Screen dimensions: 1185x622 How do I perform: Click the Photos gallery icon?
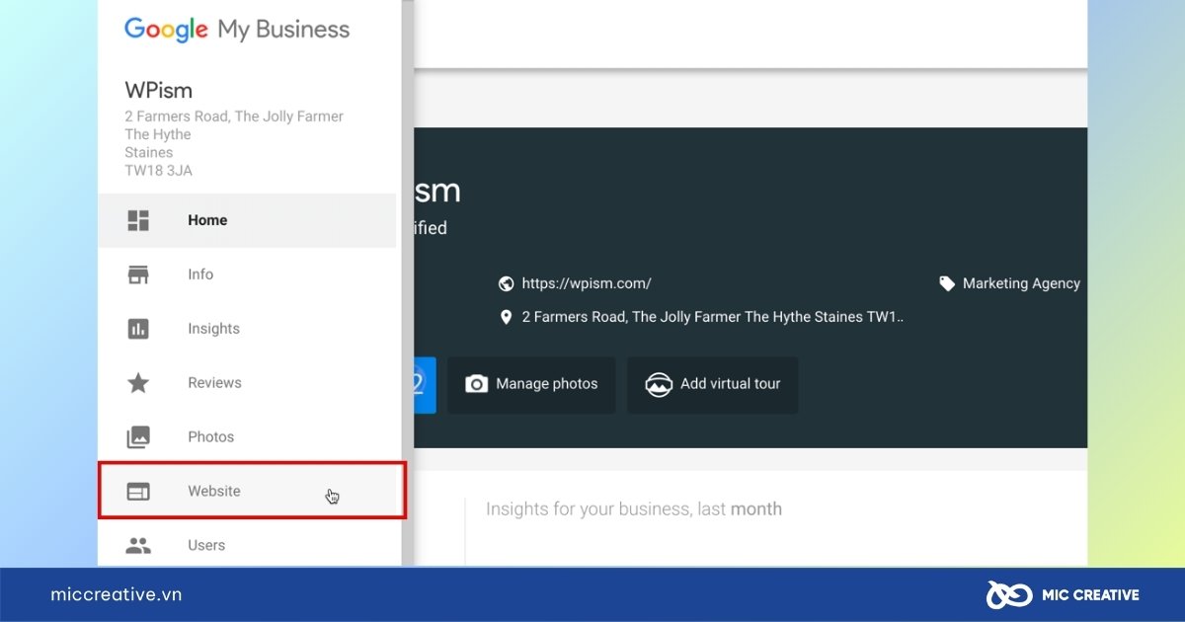pyautogui.click(x=138, y=436)
